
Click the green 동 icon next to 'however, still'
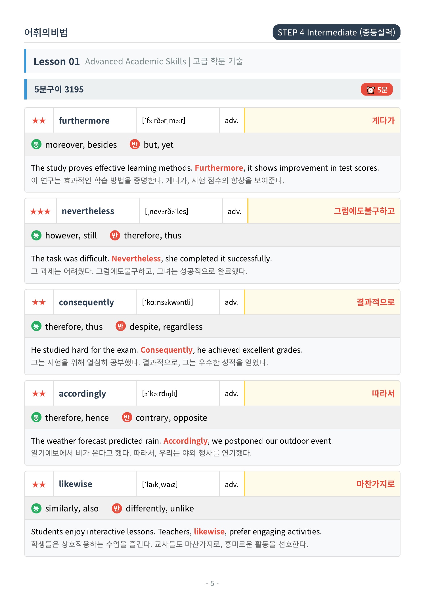tap(36, 235)
